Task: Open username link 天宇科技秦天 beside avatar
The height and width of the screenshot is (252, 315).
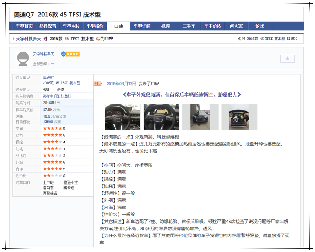Action: pyautogui.click(x=44, y=54)
